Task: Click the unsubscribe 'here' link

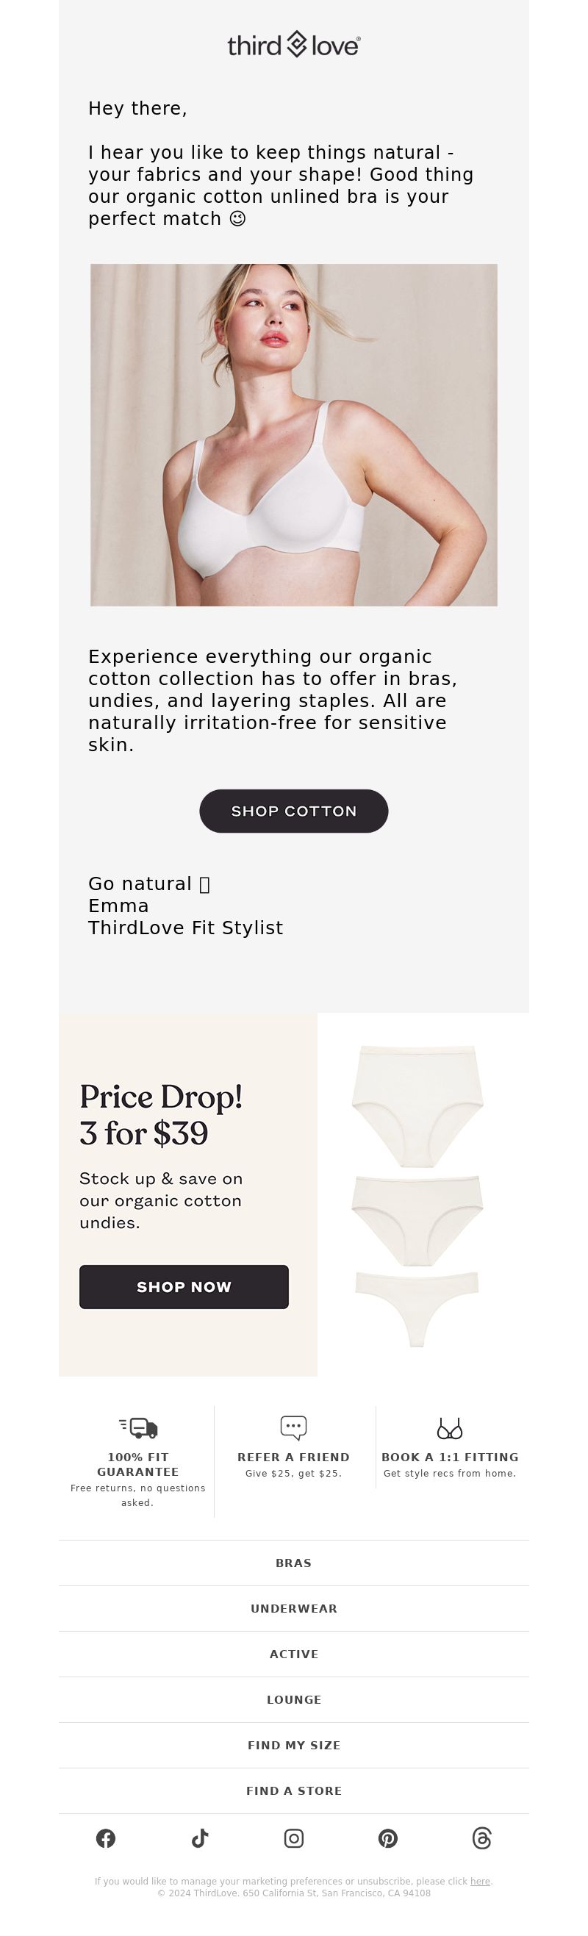Action: point(480,1881)
